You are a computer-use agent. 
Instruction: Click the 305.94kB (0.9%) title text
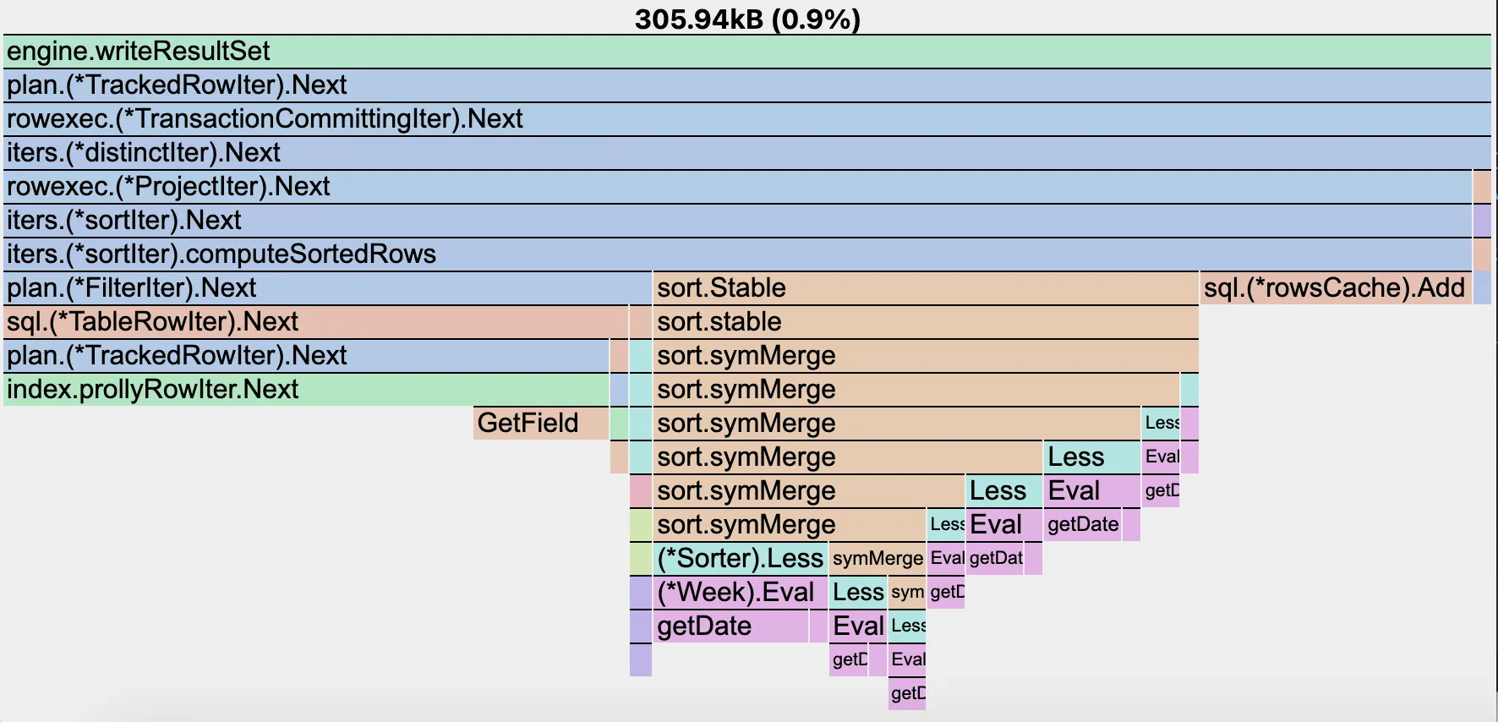(747, 19)
